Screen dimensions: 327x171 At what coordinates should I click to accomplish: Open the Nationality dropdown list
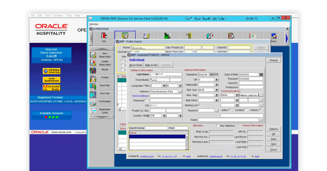coord(217,85)
